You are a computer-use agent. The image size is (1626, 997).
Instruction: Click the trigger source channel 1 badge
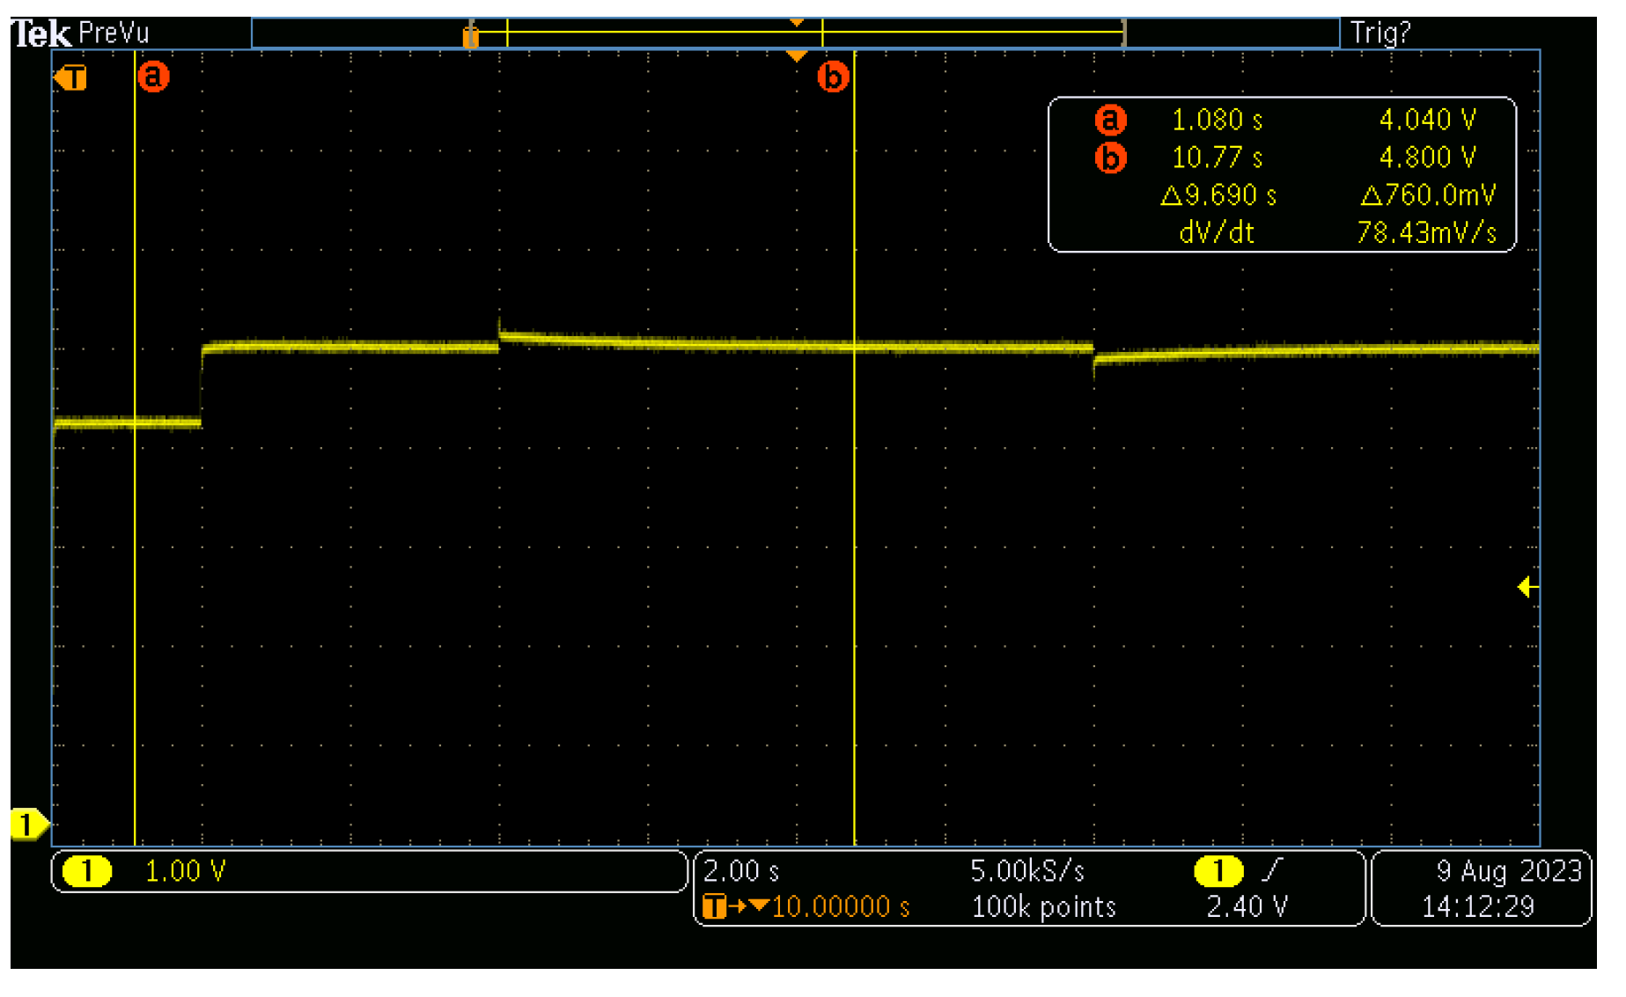click(x=1218, y=871)
